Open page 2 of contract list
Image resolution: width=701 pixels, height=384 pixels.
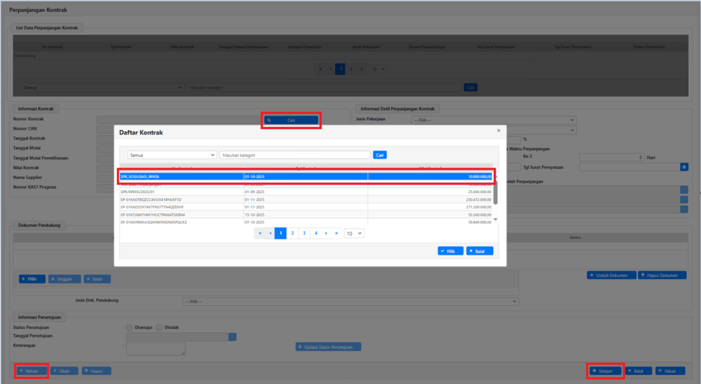(292, 233)
